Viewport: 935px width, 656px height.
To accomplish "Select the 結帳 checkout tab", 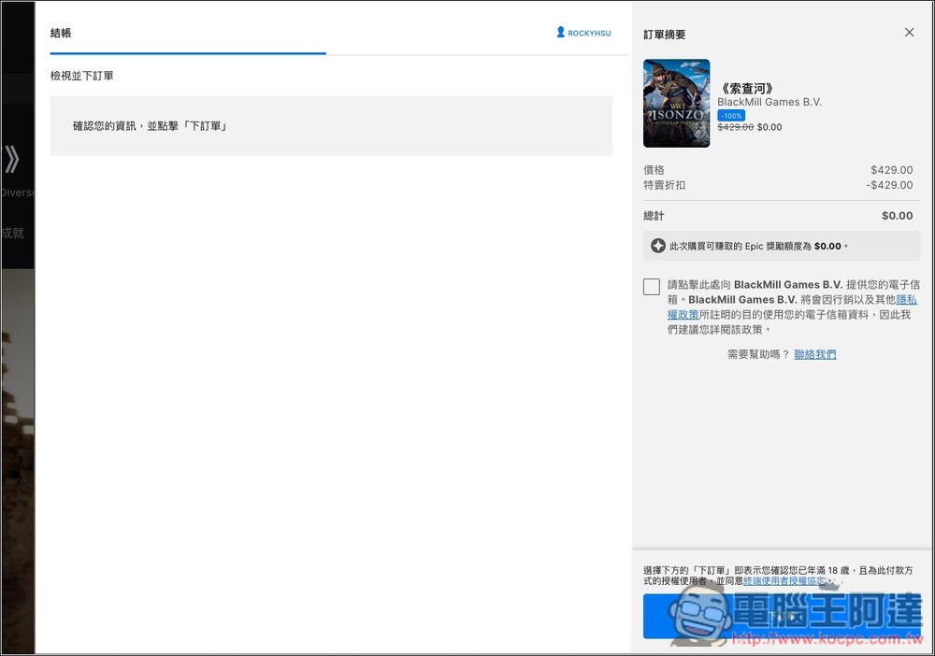I will click(61, 33).
